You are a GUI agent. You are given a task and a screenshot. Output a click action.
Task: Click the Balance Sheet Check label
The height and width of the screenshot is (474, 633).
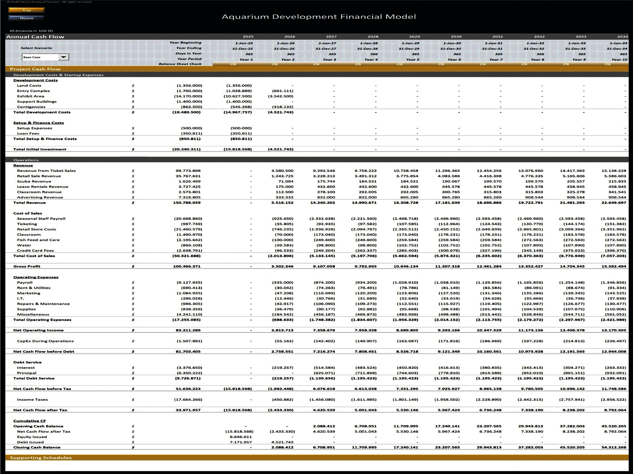[x=180, y=64]
